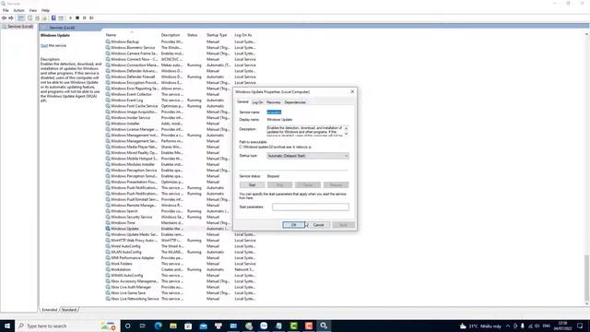590x332 pixels.
Task: Click the 'Start the service' link
Action: (44, 45)
